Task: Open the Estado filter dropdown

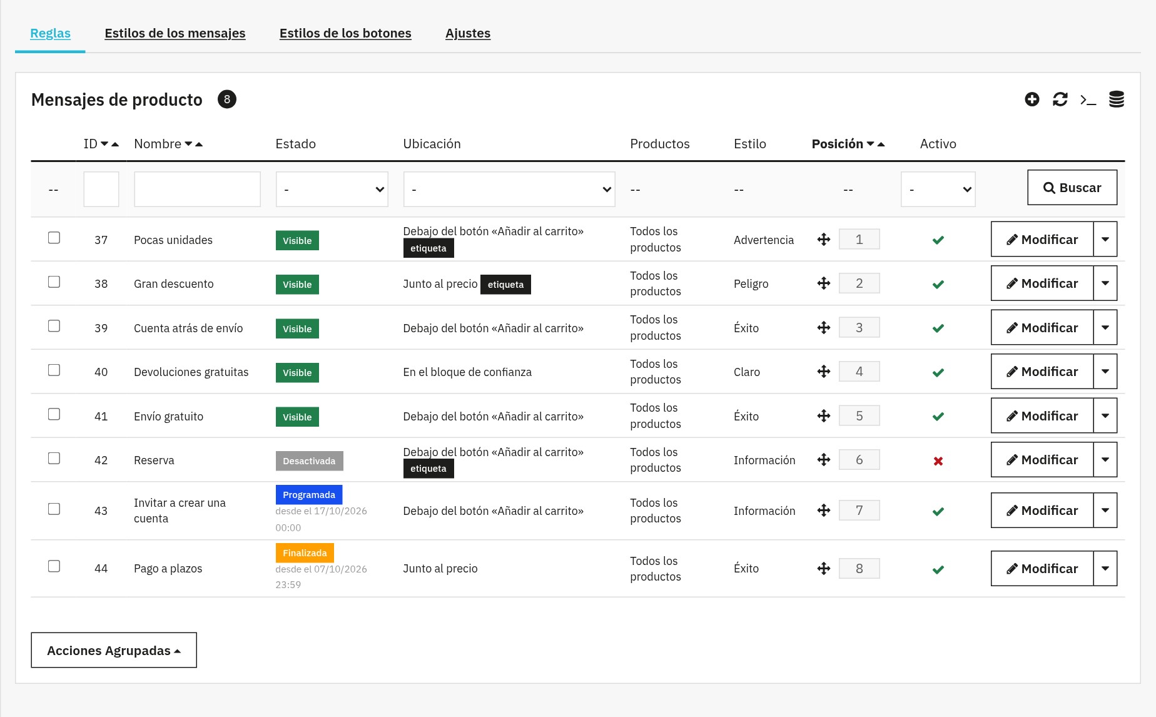Action: tap(332, 189)
